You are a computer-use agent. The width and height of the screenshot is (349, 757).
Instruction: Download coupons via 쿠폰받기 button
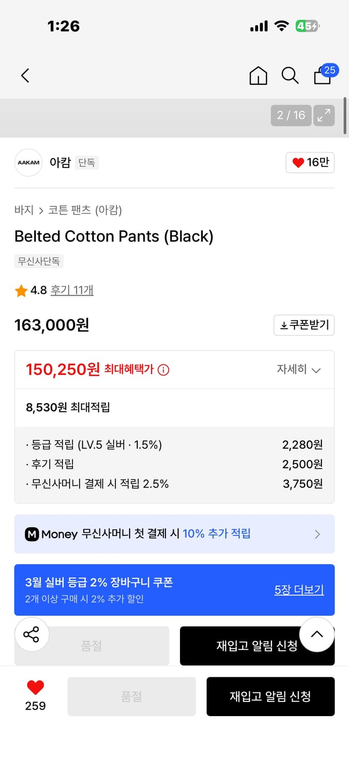pos(304,325)
